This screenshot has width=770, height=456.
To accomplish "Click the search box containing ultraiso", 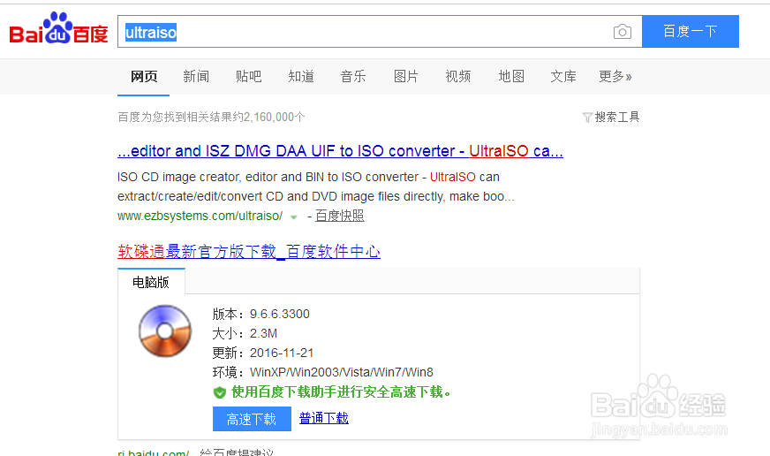I will click(379, 32).
